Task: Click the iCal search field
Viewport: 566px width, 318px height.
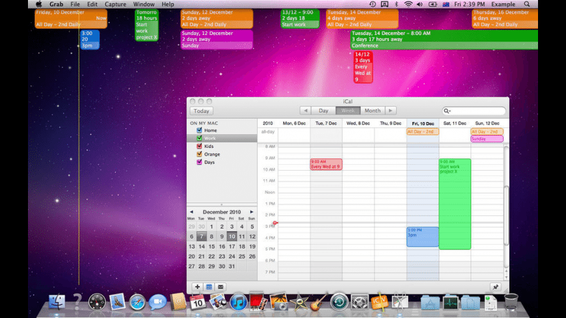Action: tap(474, 111)
